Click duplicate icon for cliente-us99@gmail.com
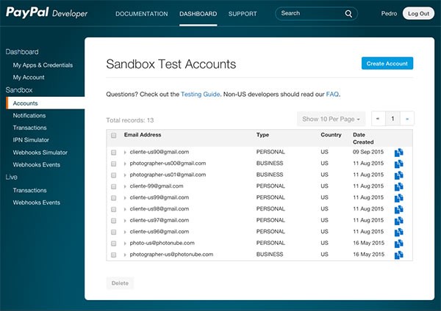The height and width of the screenshot is (311, 441). coord(398,198)
